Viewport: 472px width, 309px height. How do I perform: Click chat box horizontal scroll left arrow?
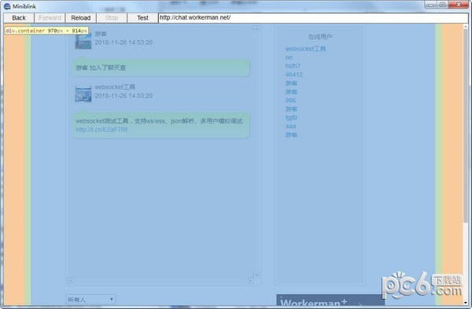[x=70, y=281]
